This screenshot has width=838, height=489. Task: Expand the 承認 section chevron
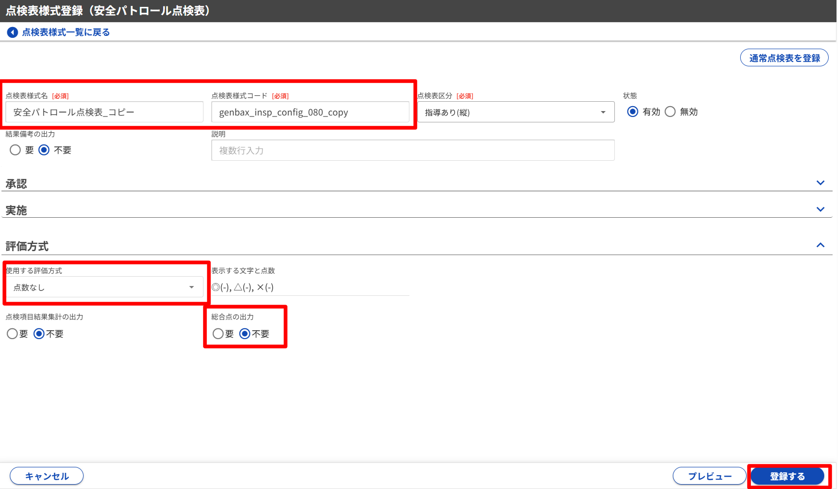click(820, 183)
